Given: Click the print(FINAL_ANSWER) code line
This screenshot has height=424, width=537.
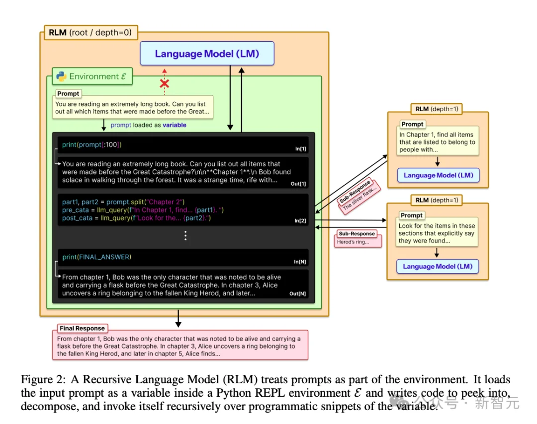Looking at the screenshot, I should pyautogui.click(x=96, y=257).
